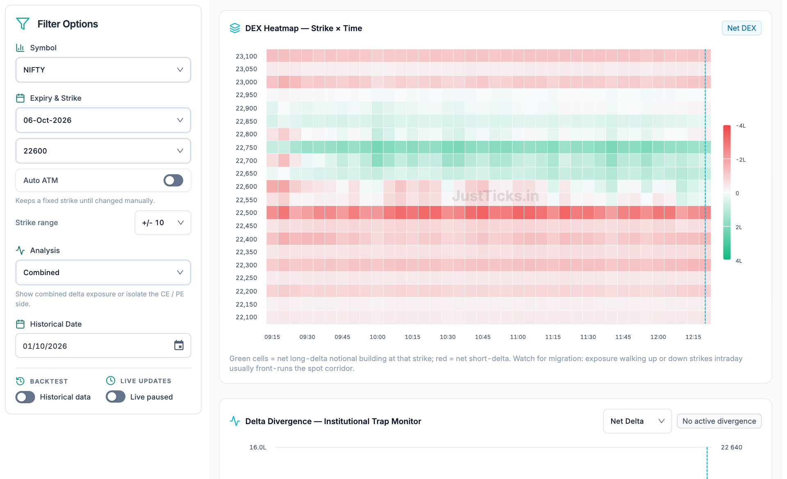Click the 23,100 strike row label

pyautogui.click(x=246, y=56)
